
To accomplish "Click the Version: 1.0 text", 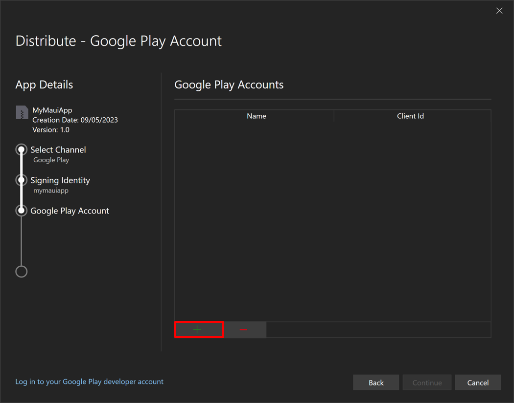I will [x=51, y=130].
